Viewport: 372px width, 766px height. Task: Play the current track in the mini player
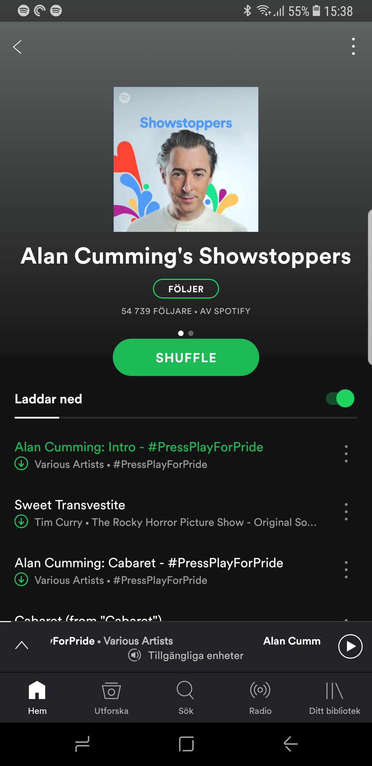pos(350,646)
